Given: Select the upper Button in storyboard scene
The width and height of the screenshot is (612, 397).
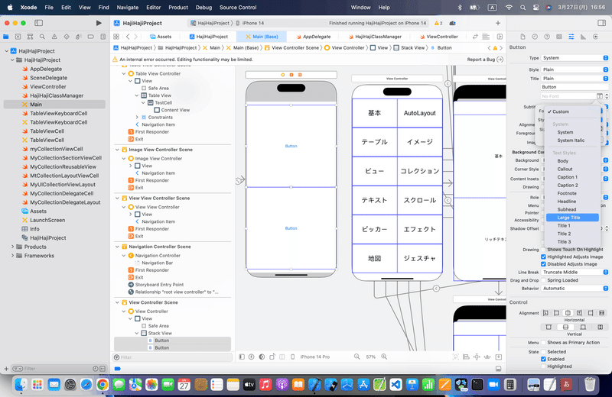Looking at the screenshot, I should (291, 146).
